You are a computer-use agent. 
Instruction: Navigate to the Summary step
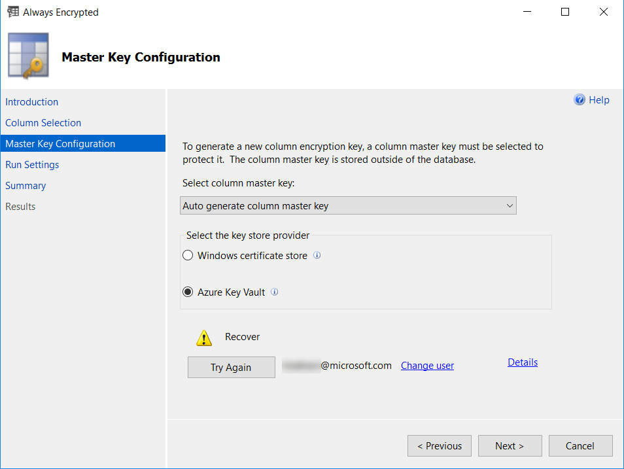point(26,186)
